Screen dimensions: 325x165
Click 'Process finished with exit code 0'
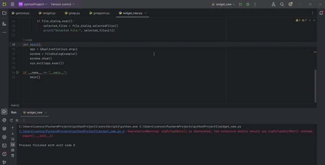click(x=47, y=145)
